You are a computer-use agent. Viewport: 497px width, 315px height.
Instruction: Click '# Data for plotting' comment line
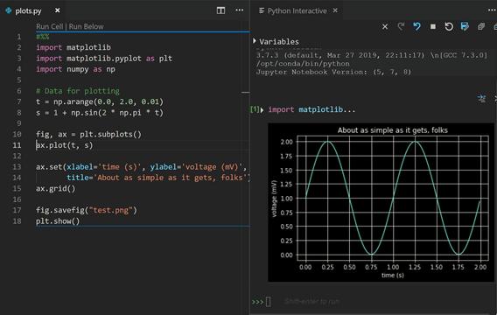[78, 91]
